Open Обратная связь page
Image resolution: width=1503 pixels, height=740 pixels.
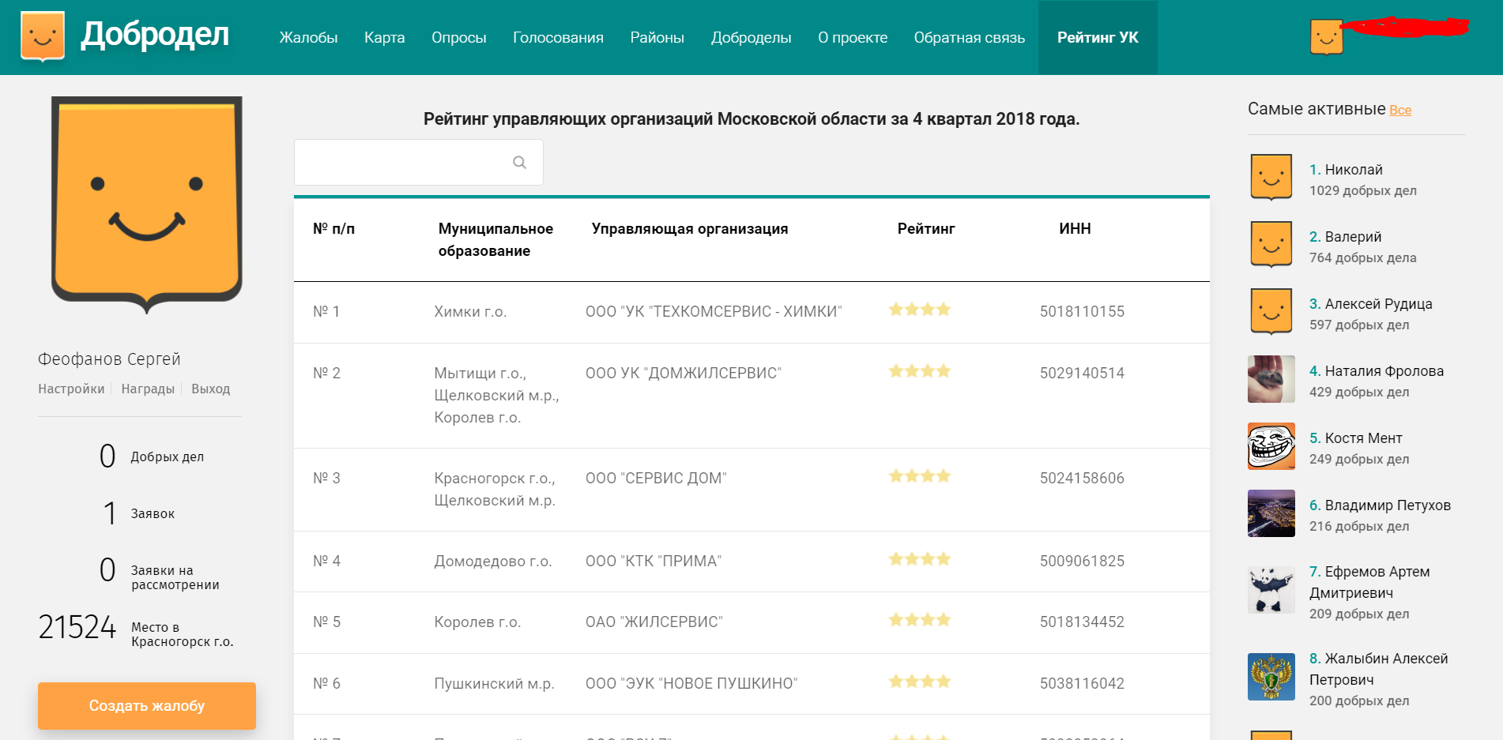pyautogui.click(x=969, y=38)
